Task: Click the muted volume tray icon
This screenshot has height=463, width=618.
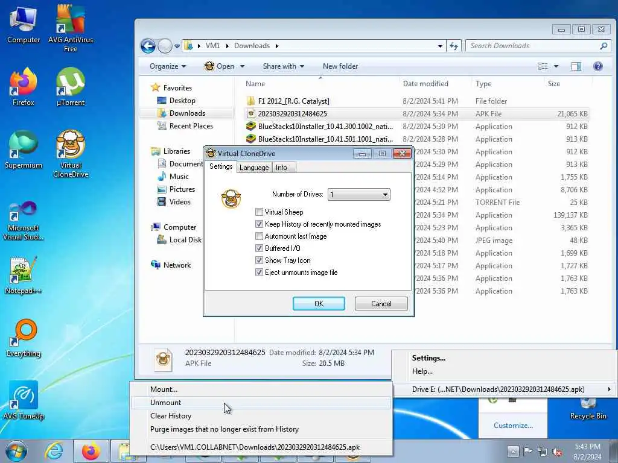Action: 557,451
